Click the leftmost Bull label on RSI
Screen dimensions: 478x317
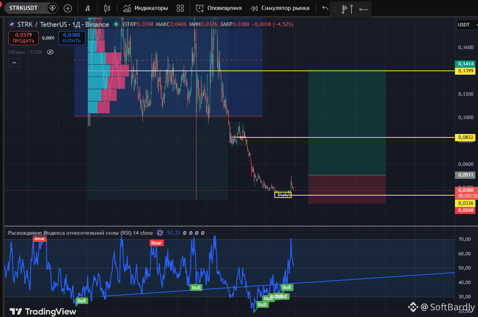82,301
